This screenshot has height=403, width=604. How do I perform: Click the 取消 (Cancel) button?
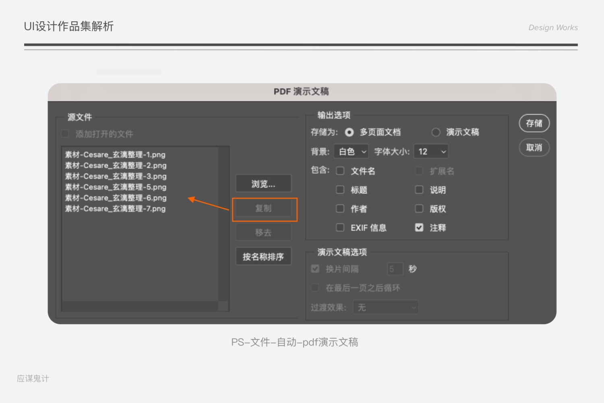pos(534,147)
